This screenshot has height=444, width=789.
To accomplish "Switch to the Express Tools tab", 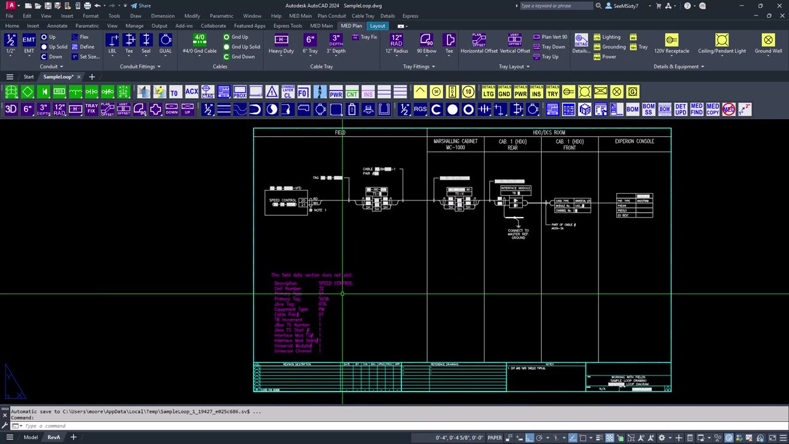I will point(288,26).
